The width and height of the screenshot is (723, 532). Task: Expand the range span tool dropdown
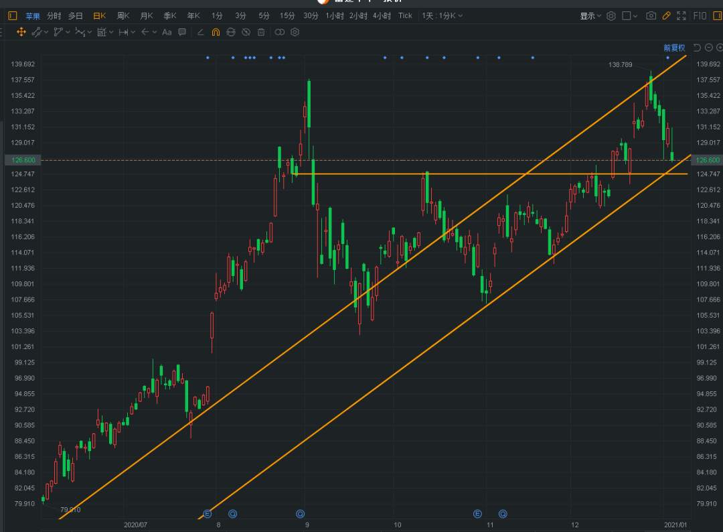tap(133, 32)
